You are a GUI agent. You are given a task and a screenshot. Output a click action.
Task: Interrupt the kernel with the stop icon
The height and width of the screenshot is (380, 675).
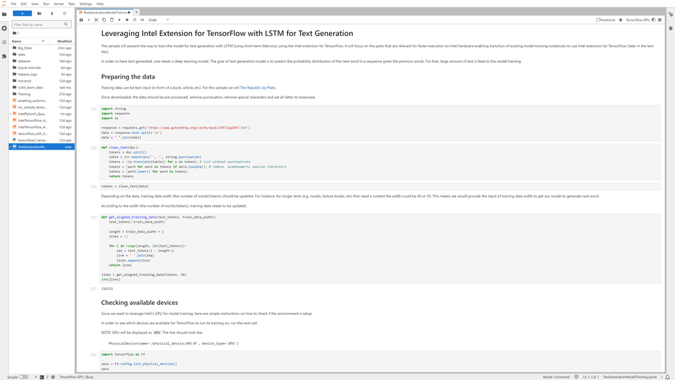coord(127,20)
